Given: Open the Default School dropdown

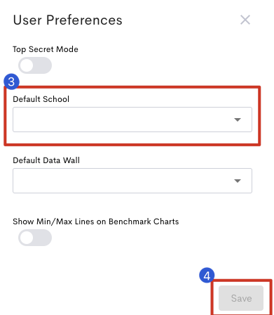Looking at the screenshot, I should (132, 120).
